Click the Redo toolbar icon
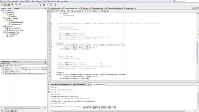The height and width of the screenshot is (112, 199). coord(20,4)
